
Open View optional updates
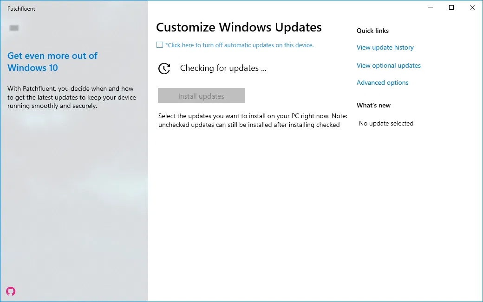[388, 65]
